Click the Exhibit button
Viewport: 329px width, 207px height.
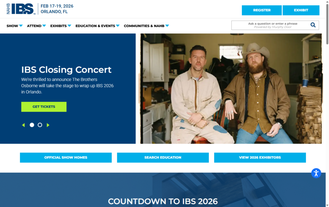pyautogui.click(x=301, y=10)
